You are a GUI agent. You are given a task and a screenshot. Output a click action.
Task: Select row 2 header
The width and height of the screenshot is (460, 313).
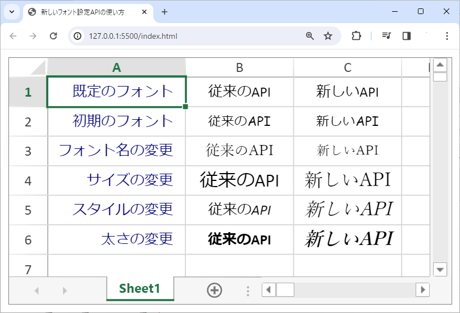tap(28, 121)
